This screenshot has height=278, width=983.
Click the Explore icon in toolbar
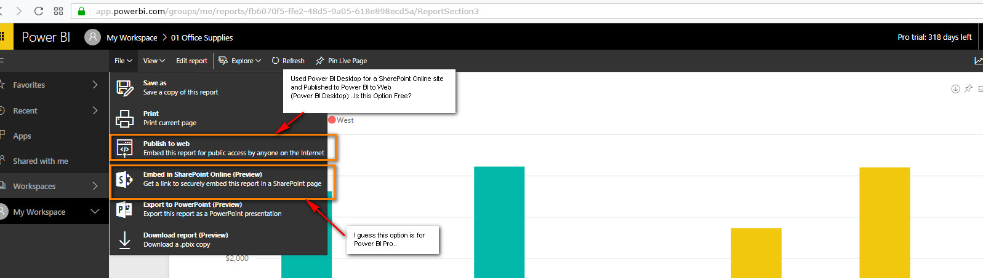[223, 61]
